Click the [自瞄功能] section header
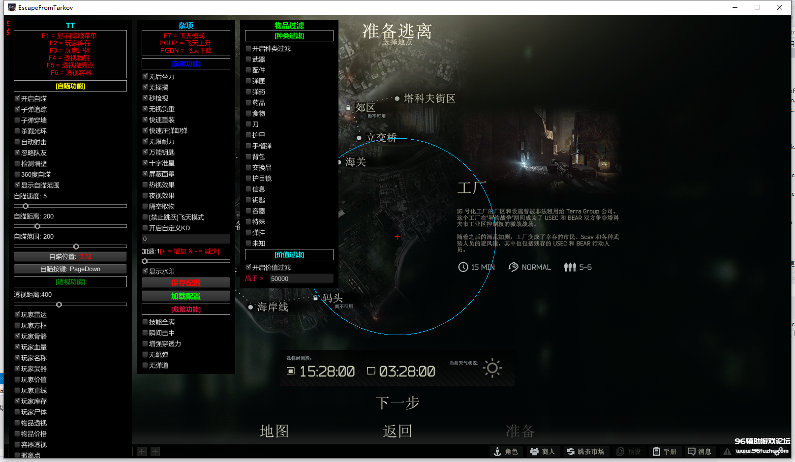This screenshot has width=795, height=462. pyautogui.click(x=70, y=86)
